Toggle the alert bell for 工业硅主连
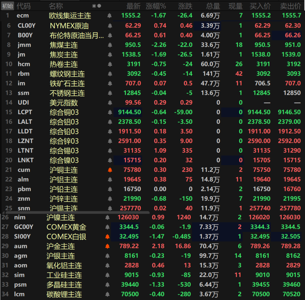The height and width of the screenshot is (300, 305). click(108, 275)
